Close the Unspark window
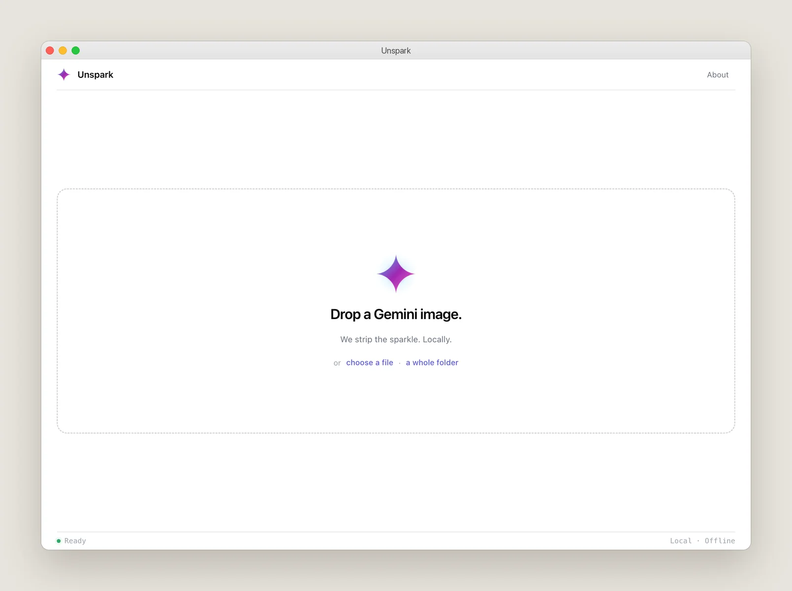The width and height of the screenshot is (792, 591). (50, 51)
